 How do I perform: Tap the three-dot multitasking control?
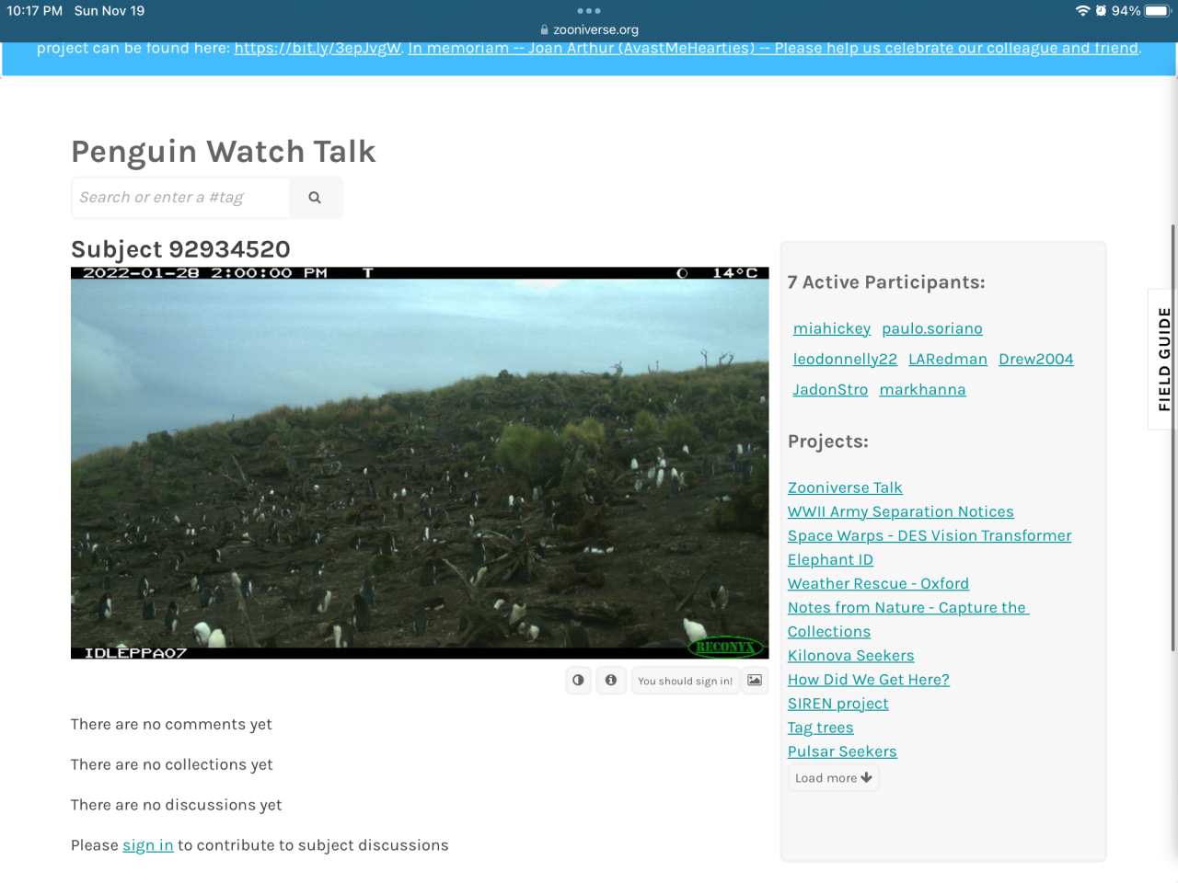pos(589,11)
